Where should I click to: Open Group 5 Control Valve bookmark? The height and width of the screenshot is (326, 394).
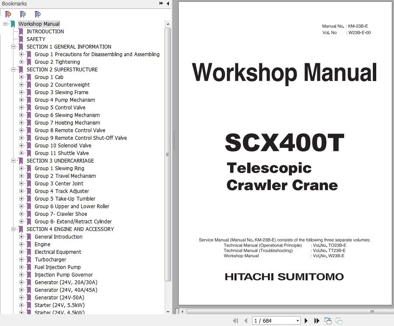tap(60, 108)
